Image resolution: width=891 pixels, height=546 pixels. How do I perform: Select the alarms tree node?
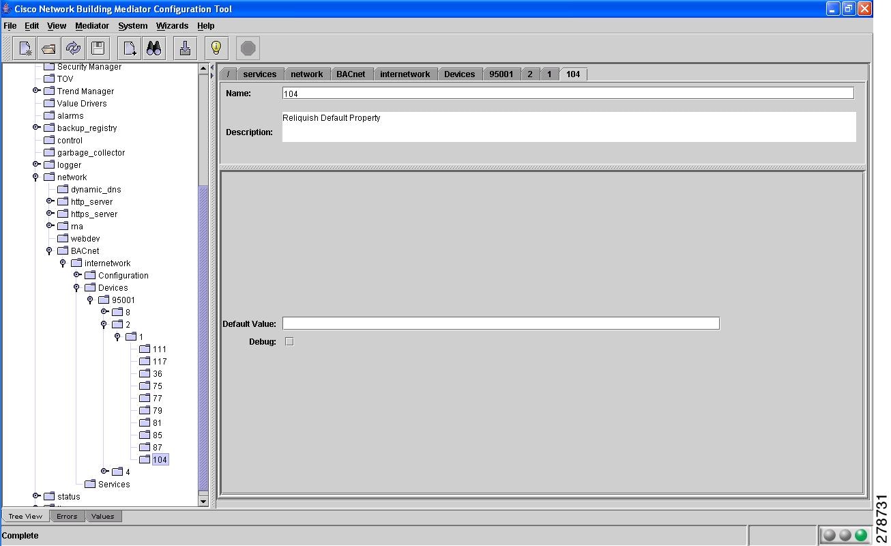point(70,115)
